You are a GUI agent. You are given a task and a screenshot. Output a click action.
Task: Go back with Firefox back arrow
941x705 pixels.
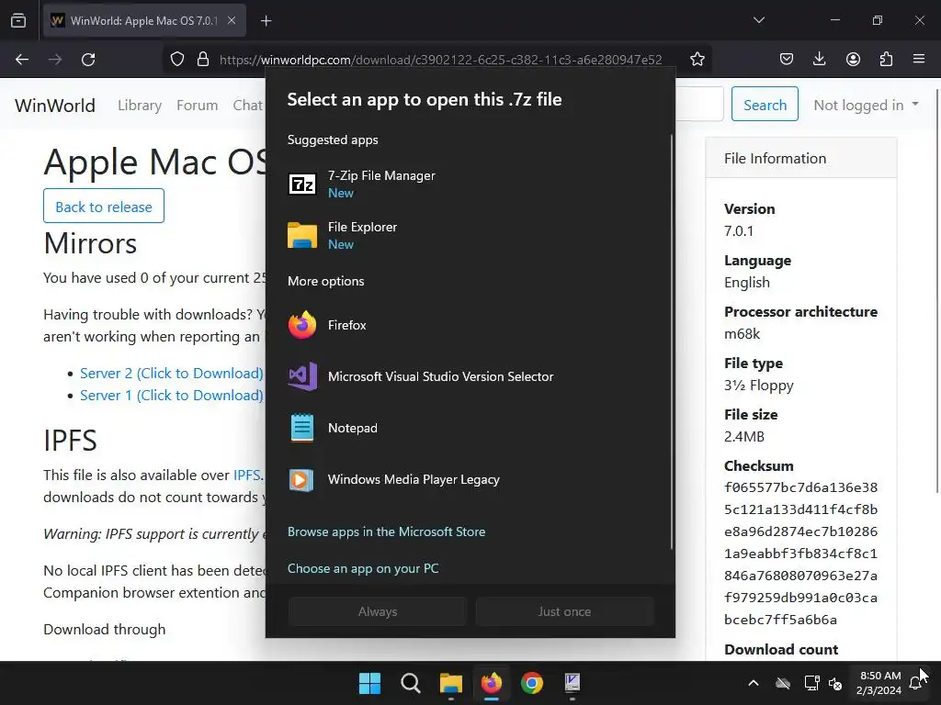[22, 60]
